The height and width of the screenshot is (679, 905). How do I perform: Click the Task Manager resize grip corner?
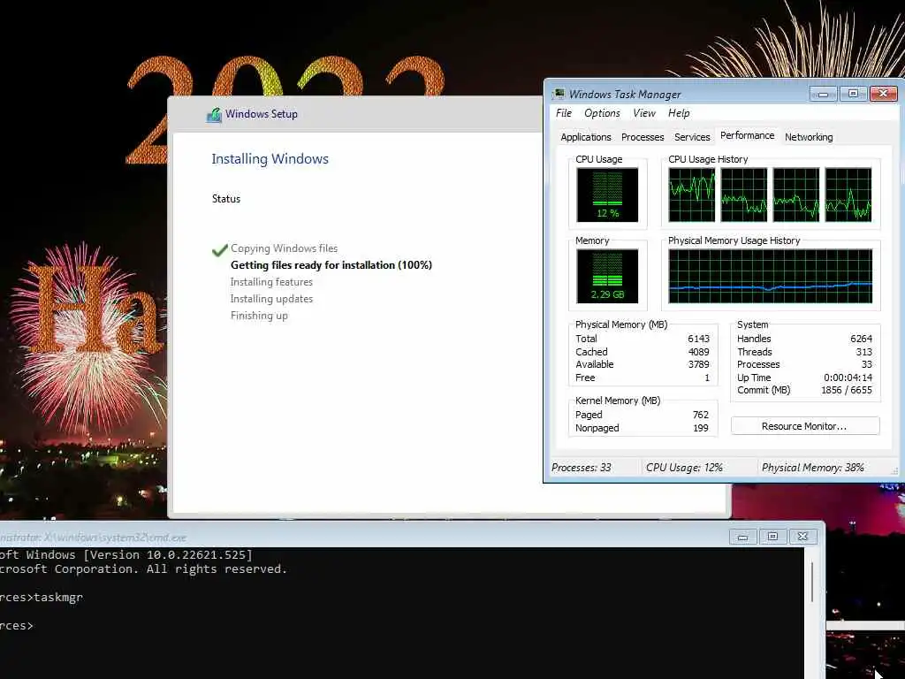tap(894, 472)
